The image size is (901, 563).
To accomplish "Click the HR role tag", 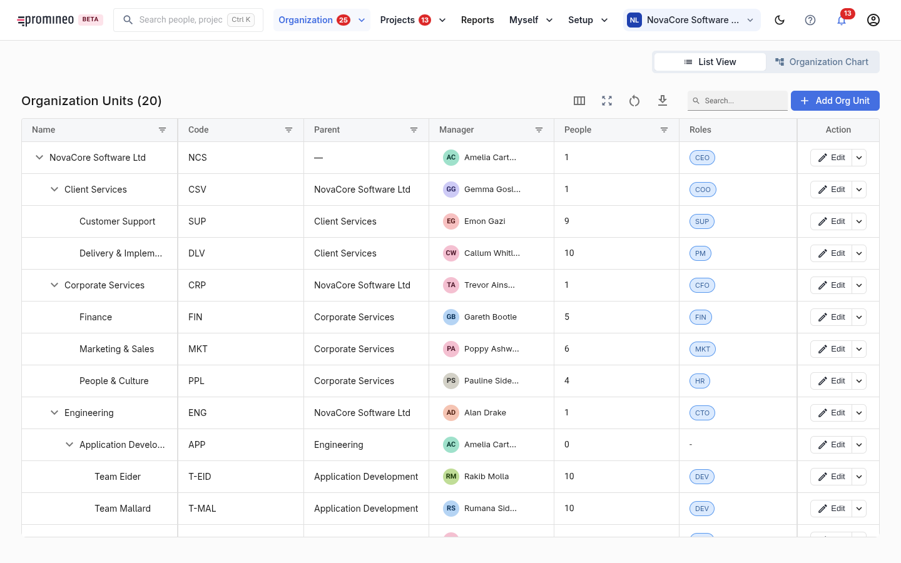I will pos(700,381).
